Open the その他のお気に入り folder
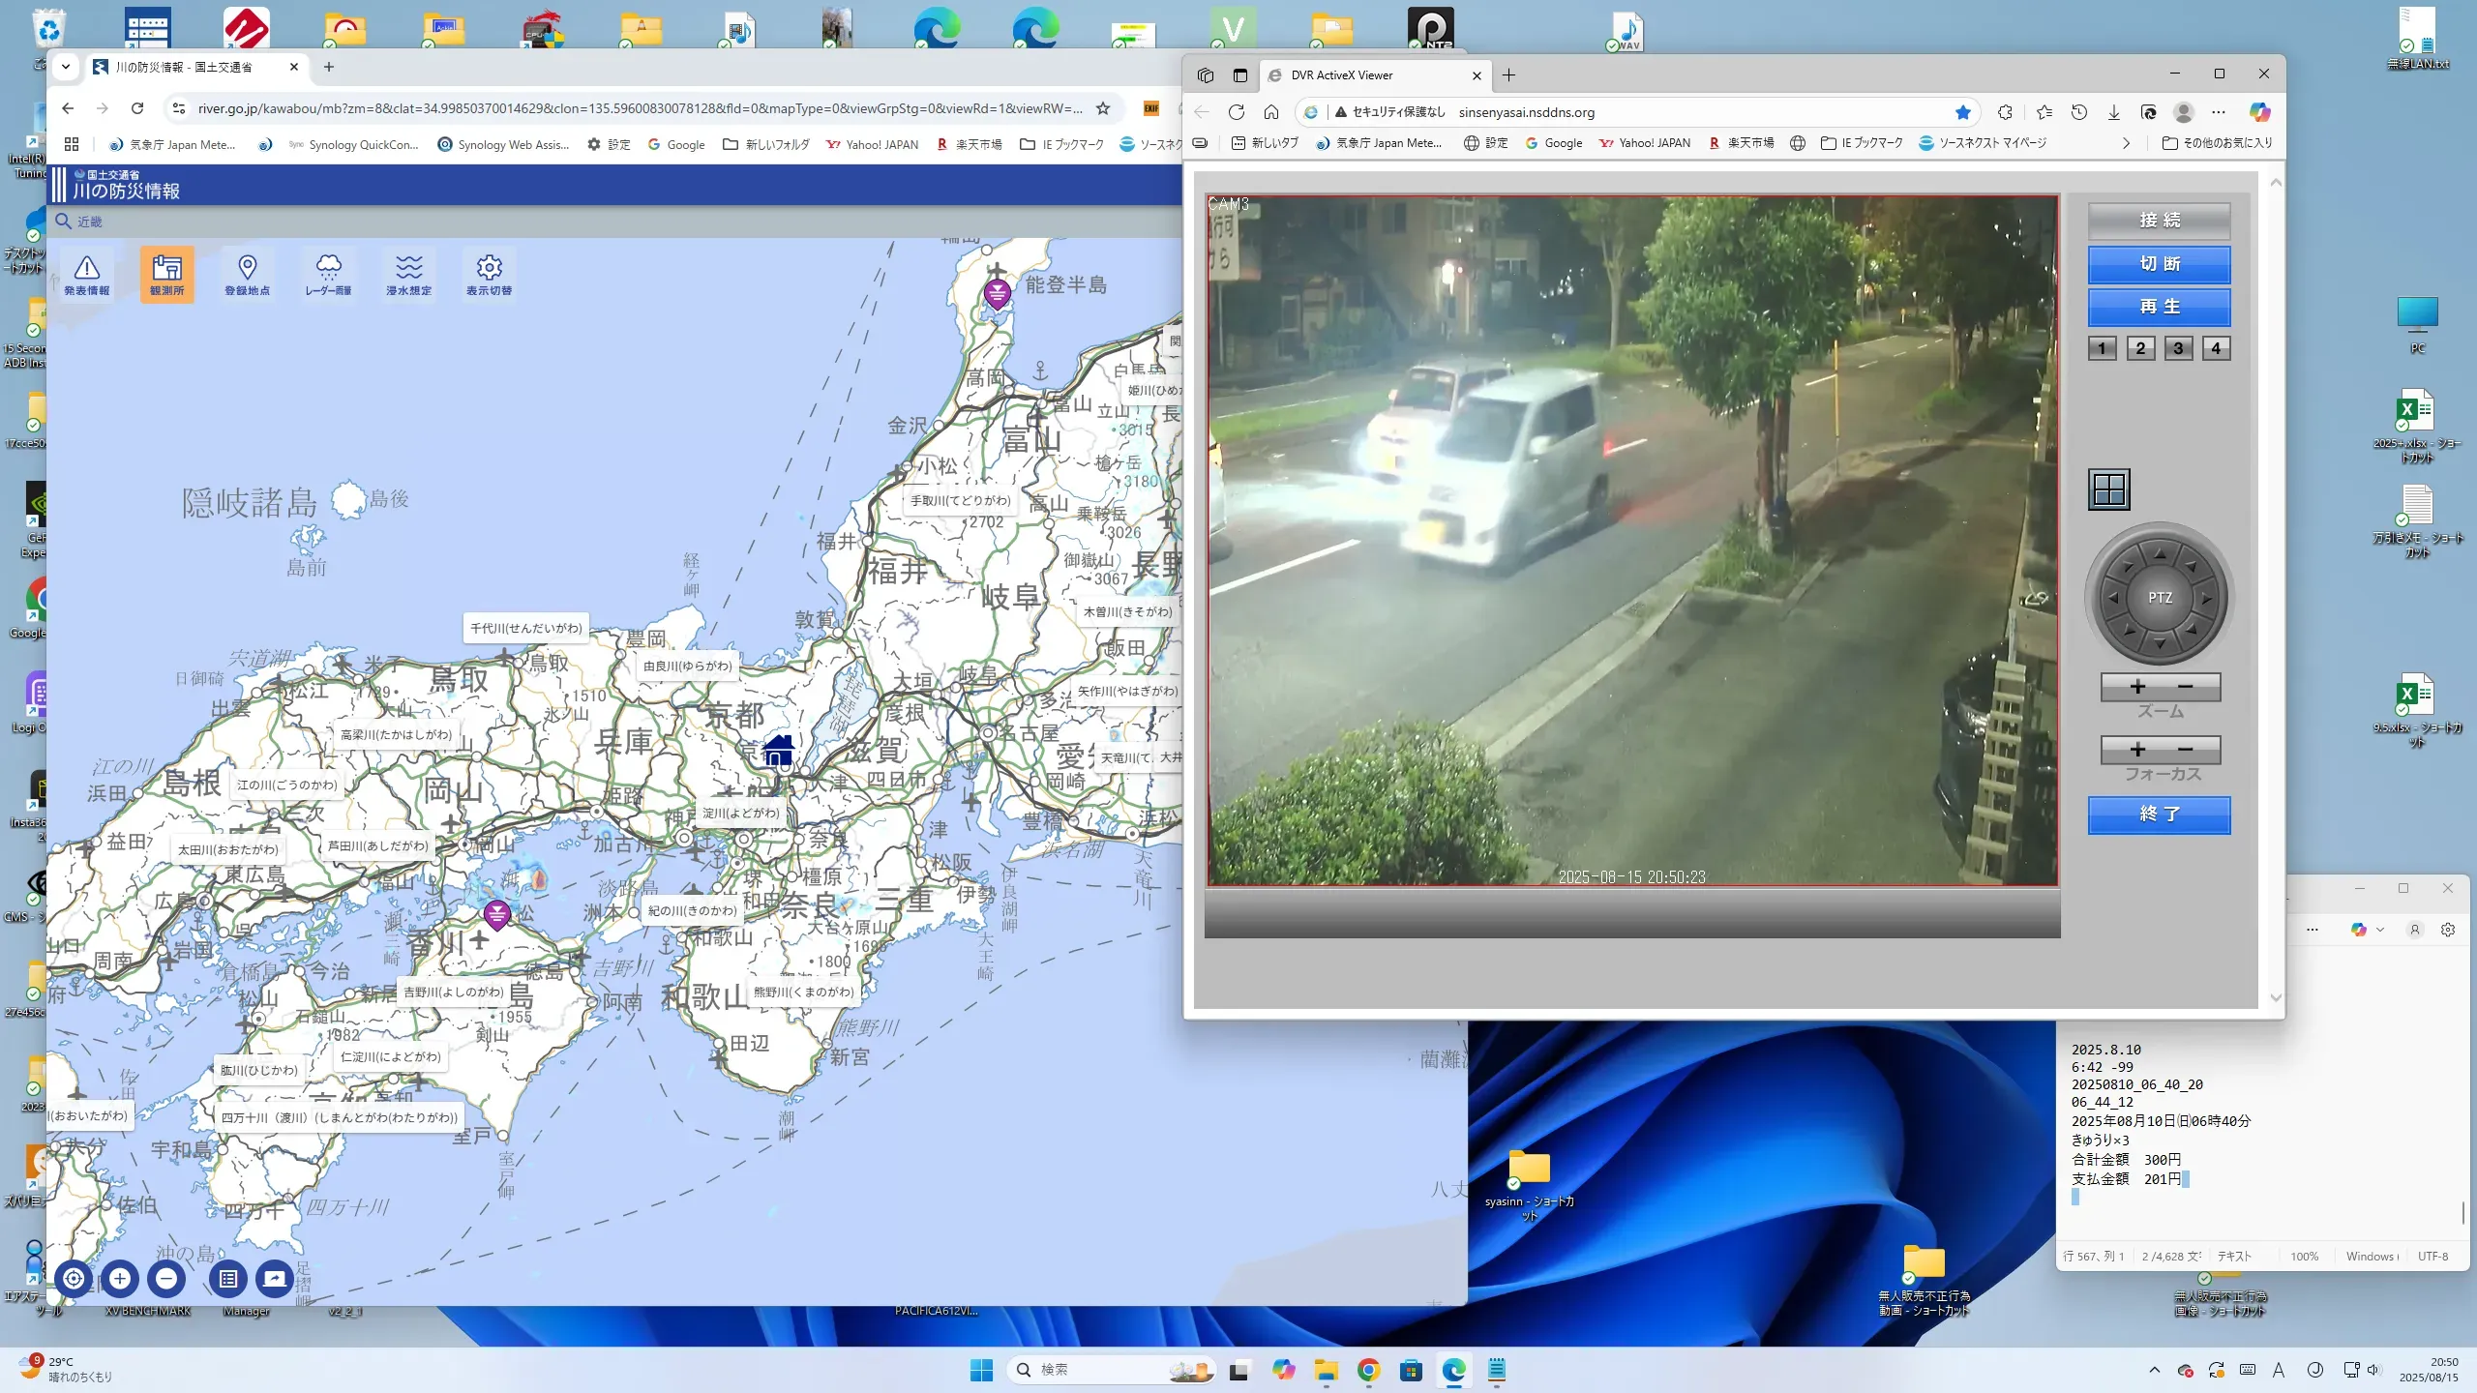Image resolution: width=2477 pixels, height=1393 pixels. pos(2217,143)
